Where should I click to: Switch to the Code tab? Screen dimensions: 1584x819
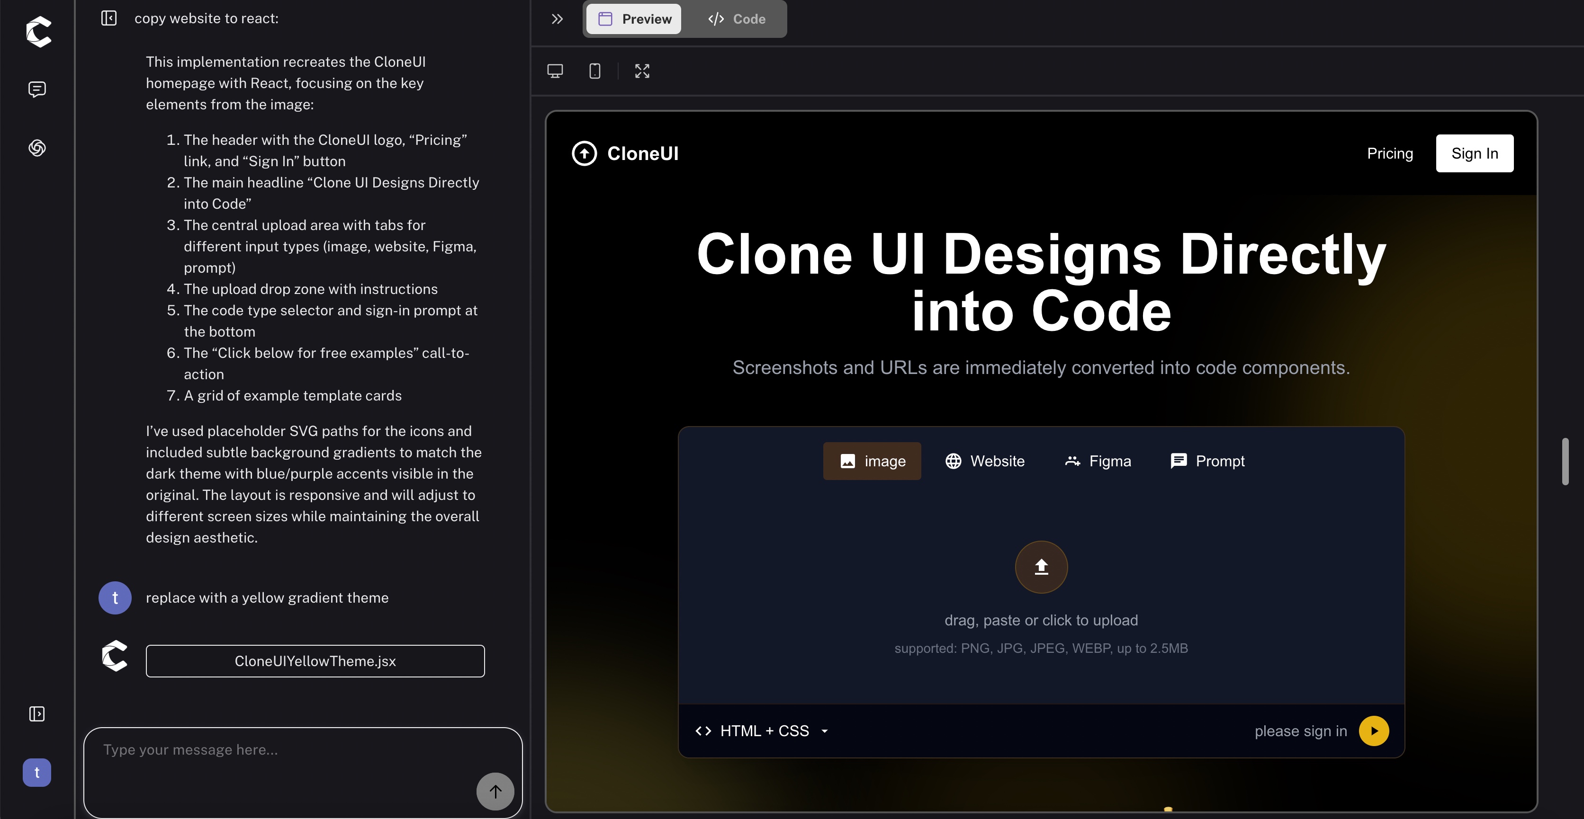point(737,19)
